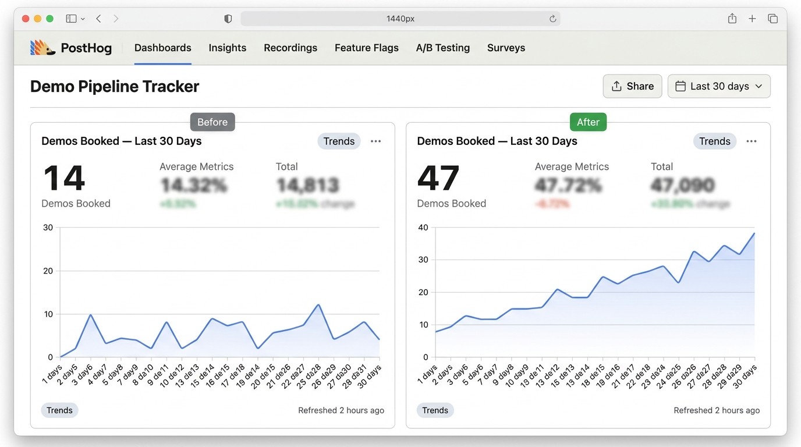Switch to the Insights tab
The image size is (801, 447).
pos(227,48)
